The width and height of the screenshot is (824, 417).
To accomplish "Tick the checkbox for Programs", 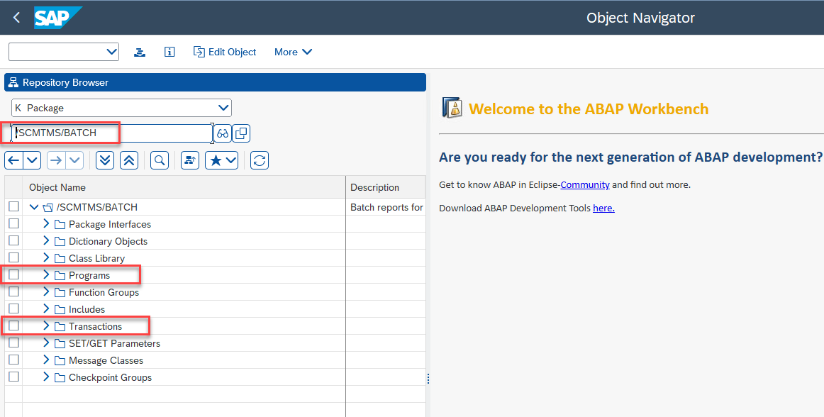I will (x=13, y=274).
